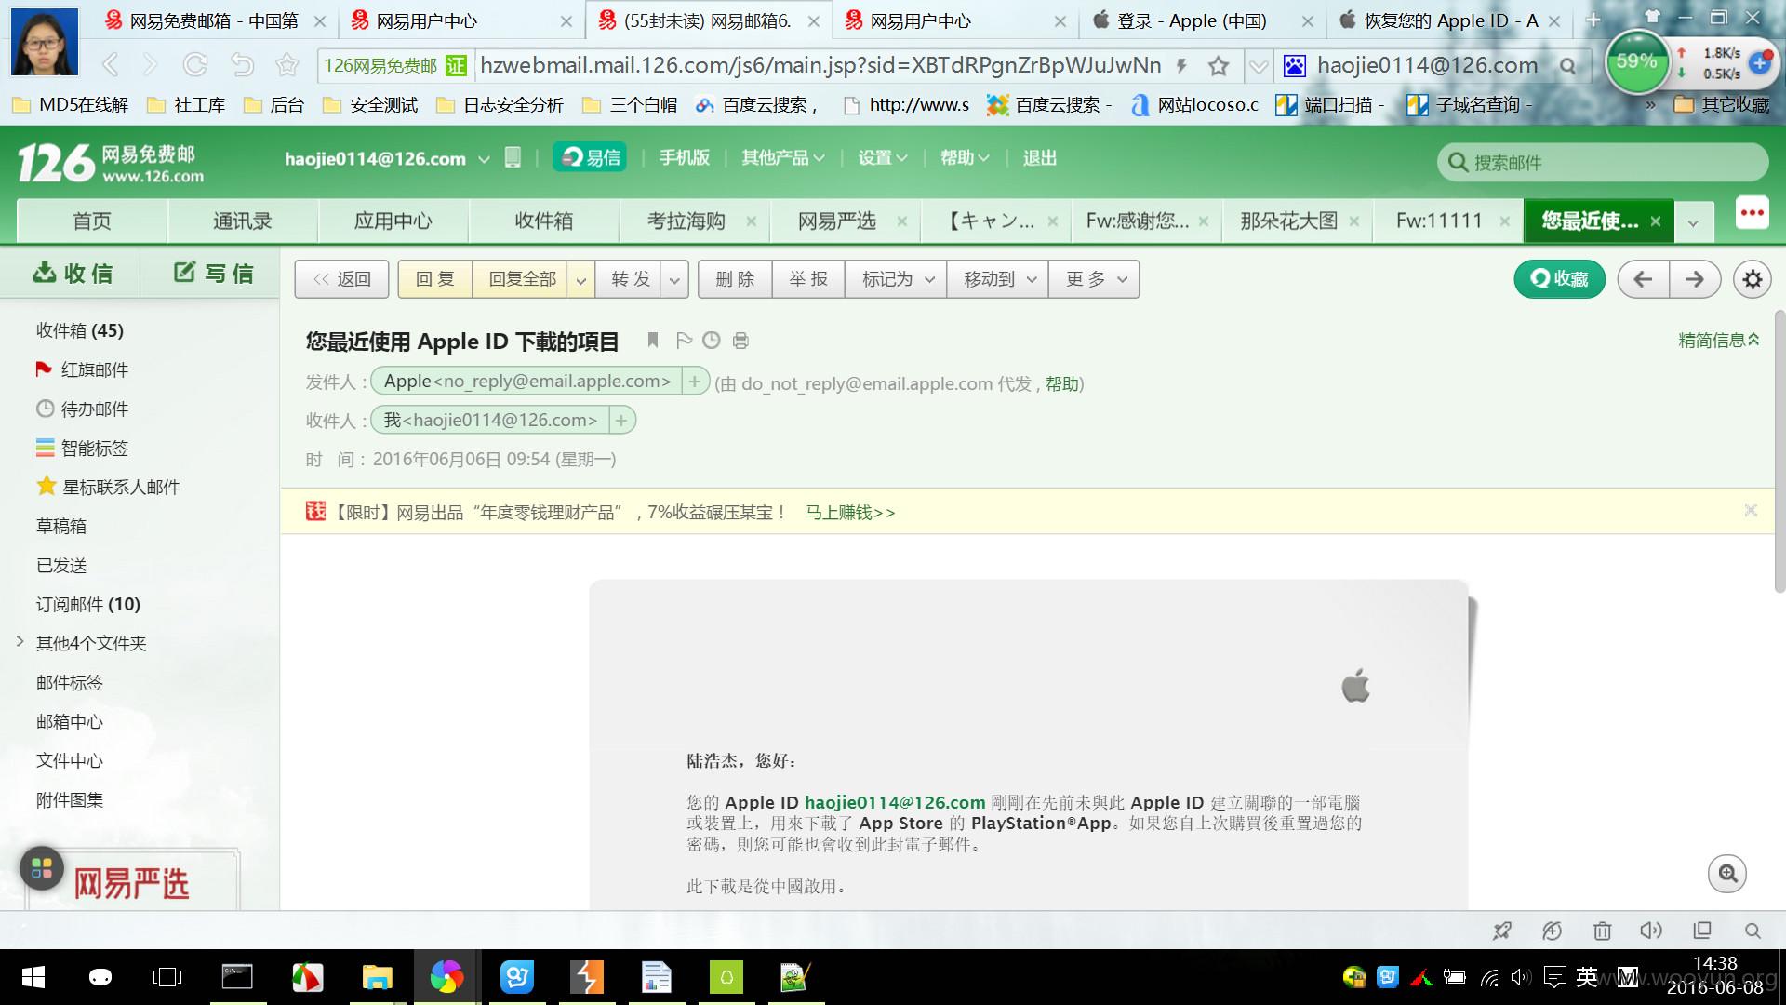Collapse header details via 精简信息
The width and height of the screenshot is (1786, 1005).
point(1719,341)
